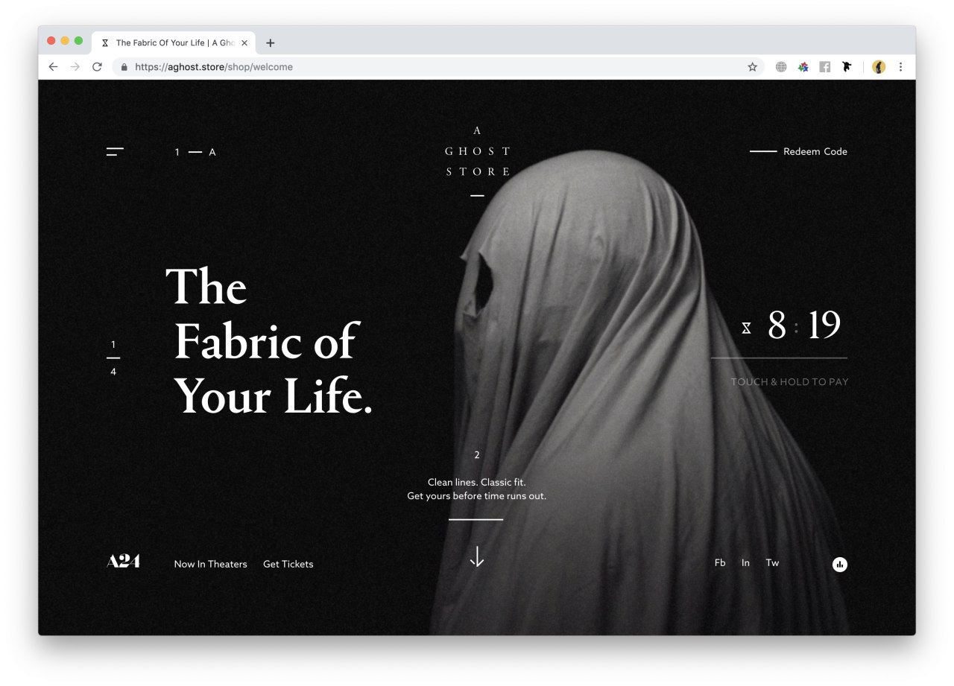Click the 1 — A section indicator
954x686 pixels.
coord(195,152)
